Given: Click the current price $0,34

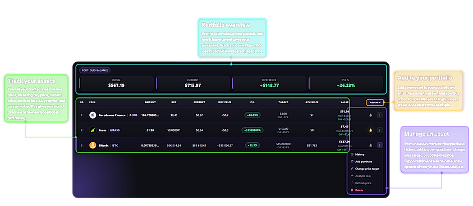Looking at the screenshot, I should point(199,130).
